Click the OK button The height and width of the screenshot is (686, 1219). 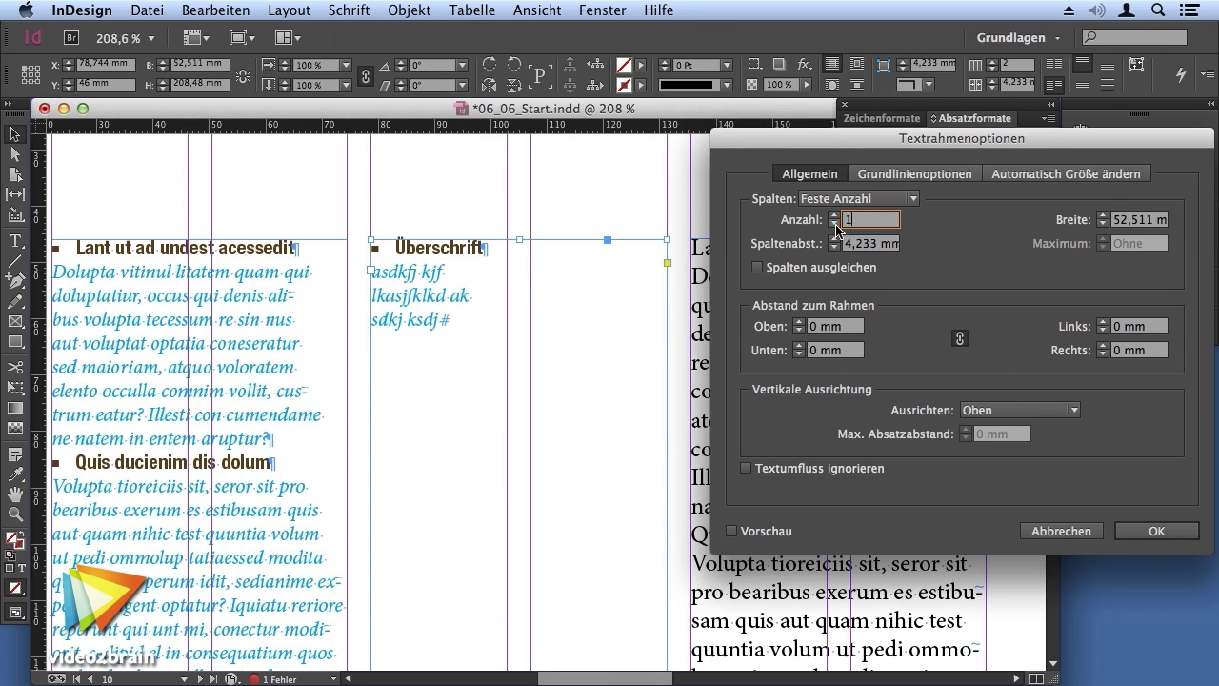pyautogui.click(x=1156, y=532)
